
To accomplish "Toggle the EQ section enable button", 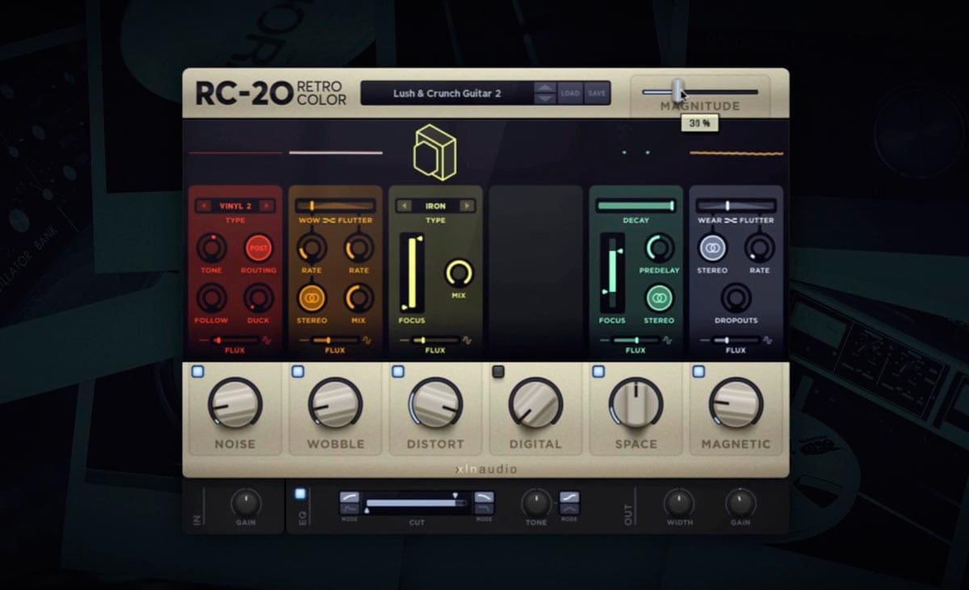I will tap(300, 493).
